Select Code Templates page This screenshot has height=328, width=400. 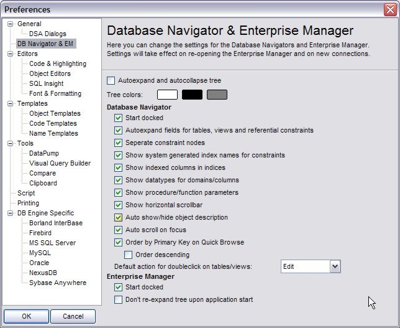click(x=53, y=123)
